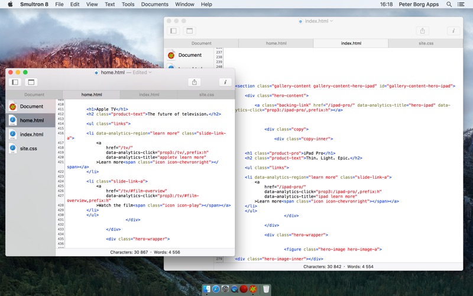Screen dimensions: 473x296
Task: Open the Edit menu
Action: tap(75, 4)
